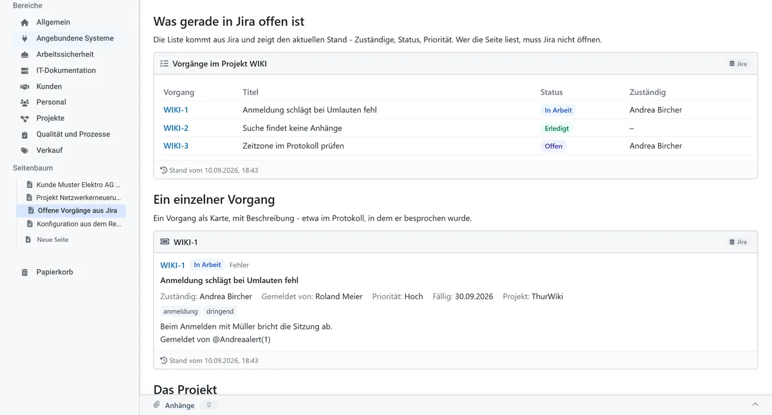Click the tags icon beside Verkauf
This screenshot has width=772, height=415.
(x=25, y=151)
